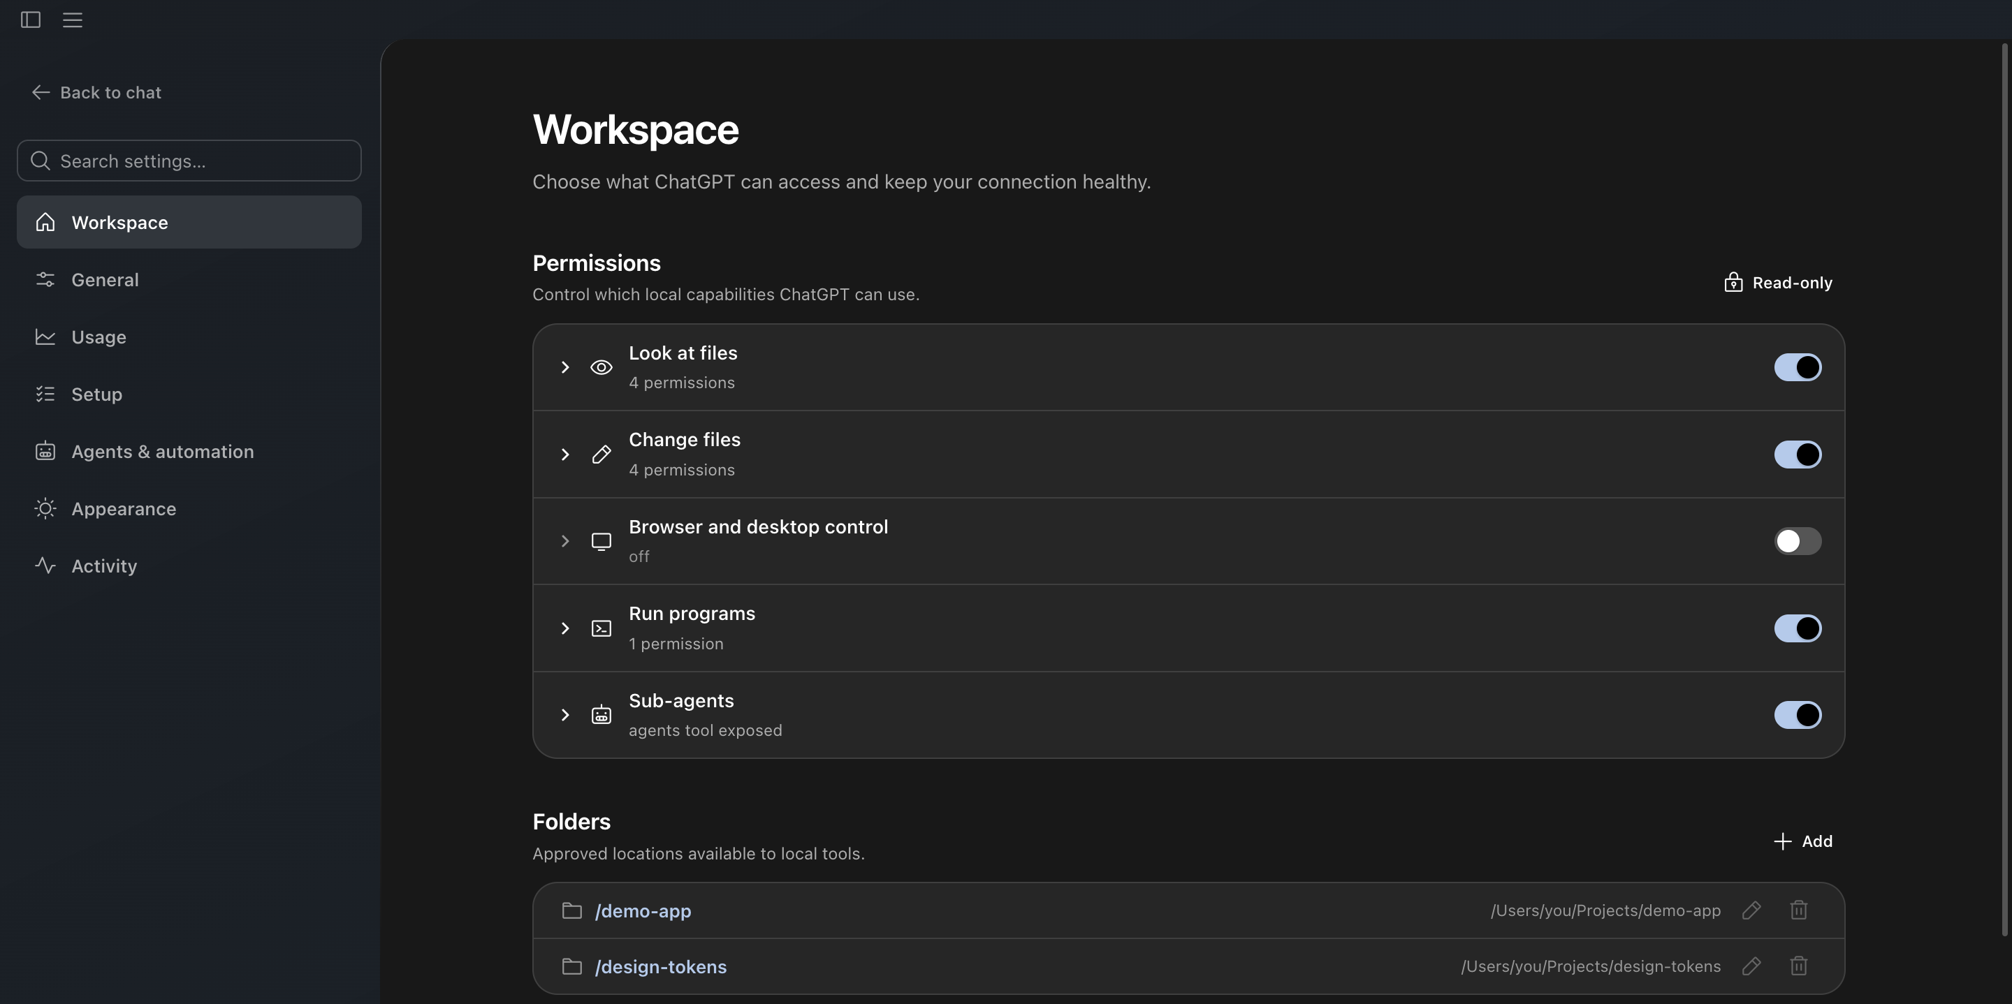Switch off the Run programs toggle

pyautogui.click(x=1798, y=628)
